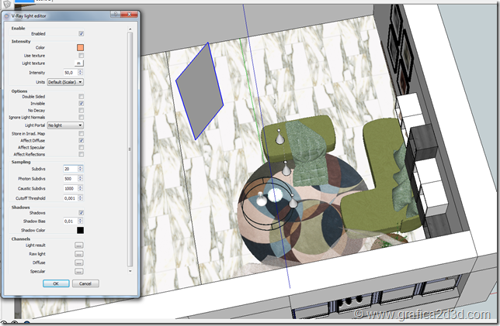
Task: Toggle the Enabled checkbox
Action: [x=81, y=34]
